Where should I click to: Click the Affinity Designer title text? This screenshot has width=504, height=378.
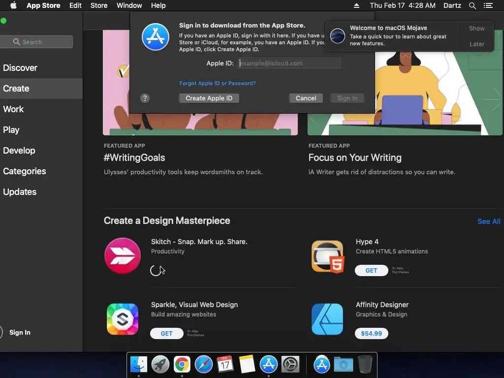pyautogui.click(x=382, y=305)
